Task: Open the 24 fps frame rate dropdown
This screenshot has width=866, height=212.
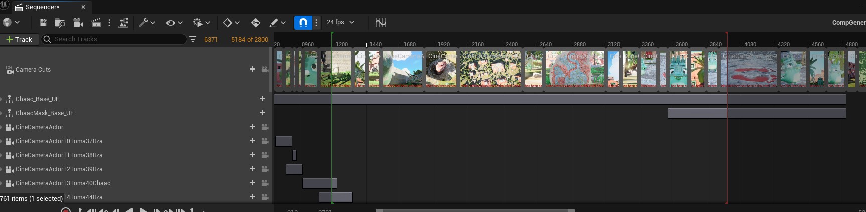Action: click(340, 22)
